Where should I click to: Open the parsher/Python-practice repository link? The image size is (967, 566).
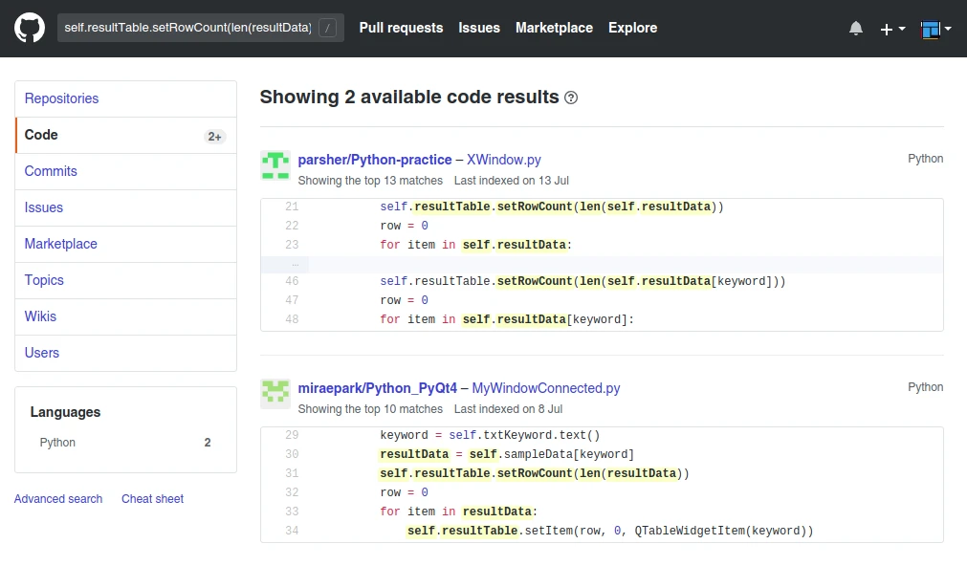click(x=375, y=160)
